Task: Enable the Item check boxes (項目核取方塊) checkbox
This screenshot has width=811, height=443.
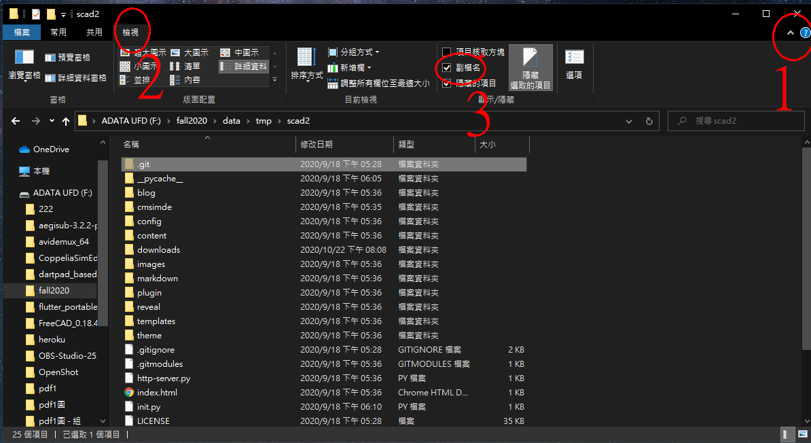Action: tap(447, 52)
